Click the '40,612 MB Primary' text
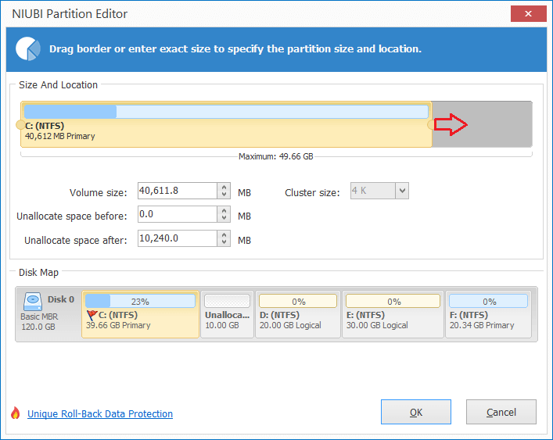 [60, 136]
